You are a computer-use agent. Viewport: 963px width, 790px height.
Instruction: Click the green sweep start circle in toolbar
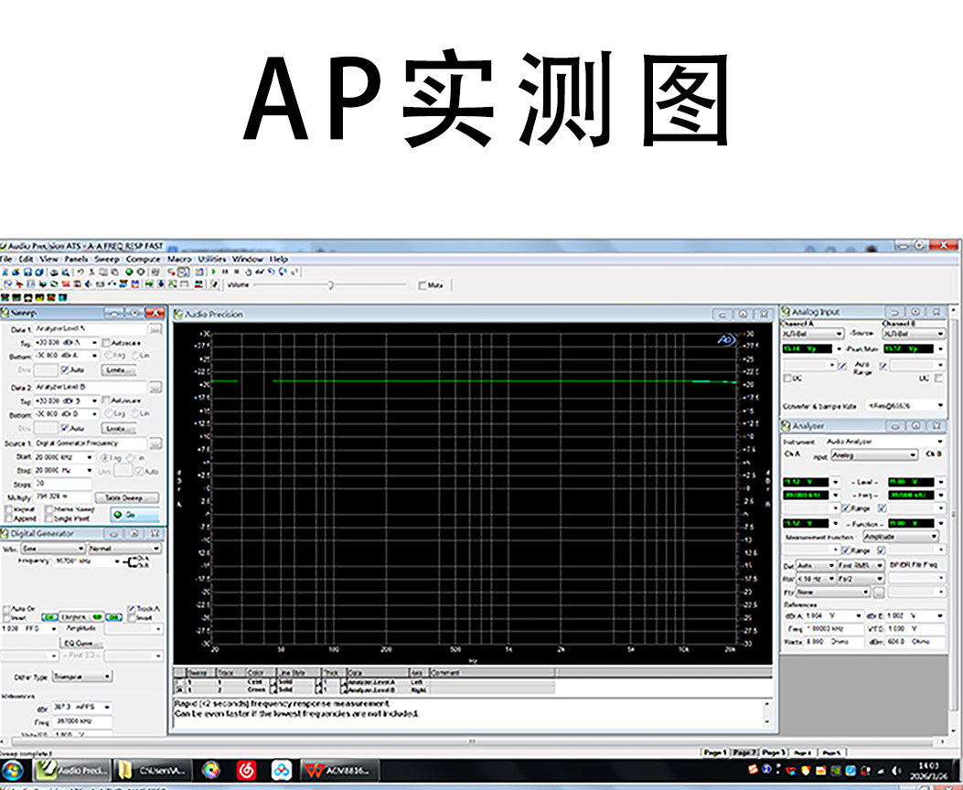[129, 272]
